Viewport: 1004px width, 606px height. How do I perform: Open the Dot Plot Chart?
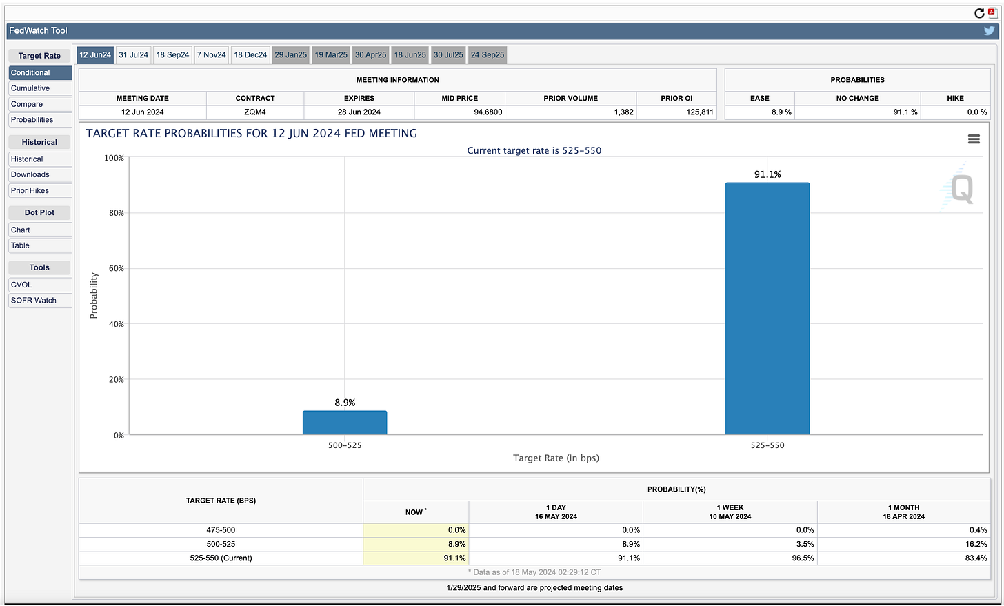click(x=40, y=230)
